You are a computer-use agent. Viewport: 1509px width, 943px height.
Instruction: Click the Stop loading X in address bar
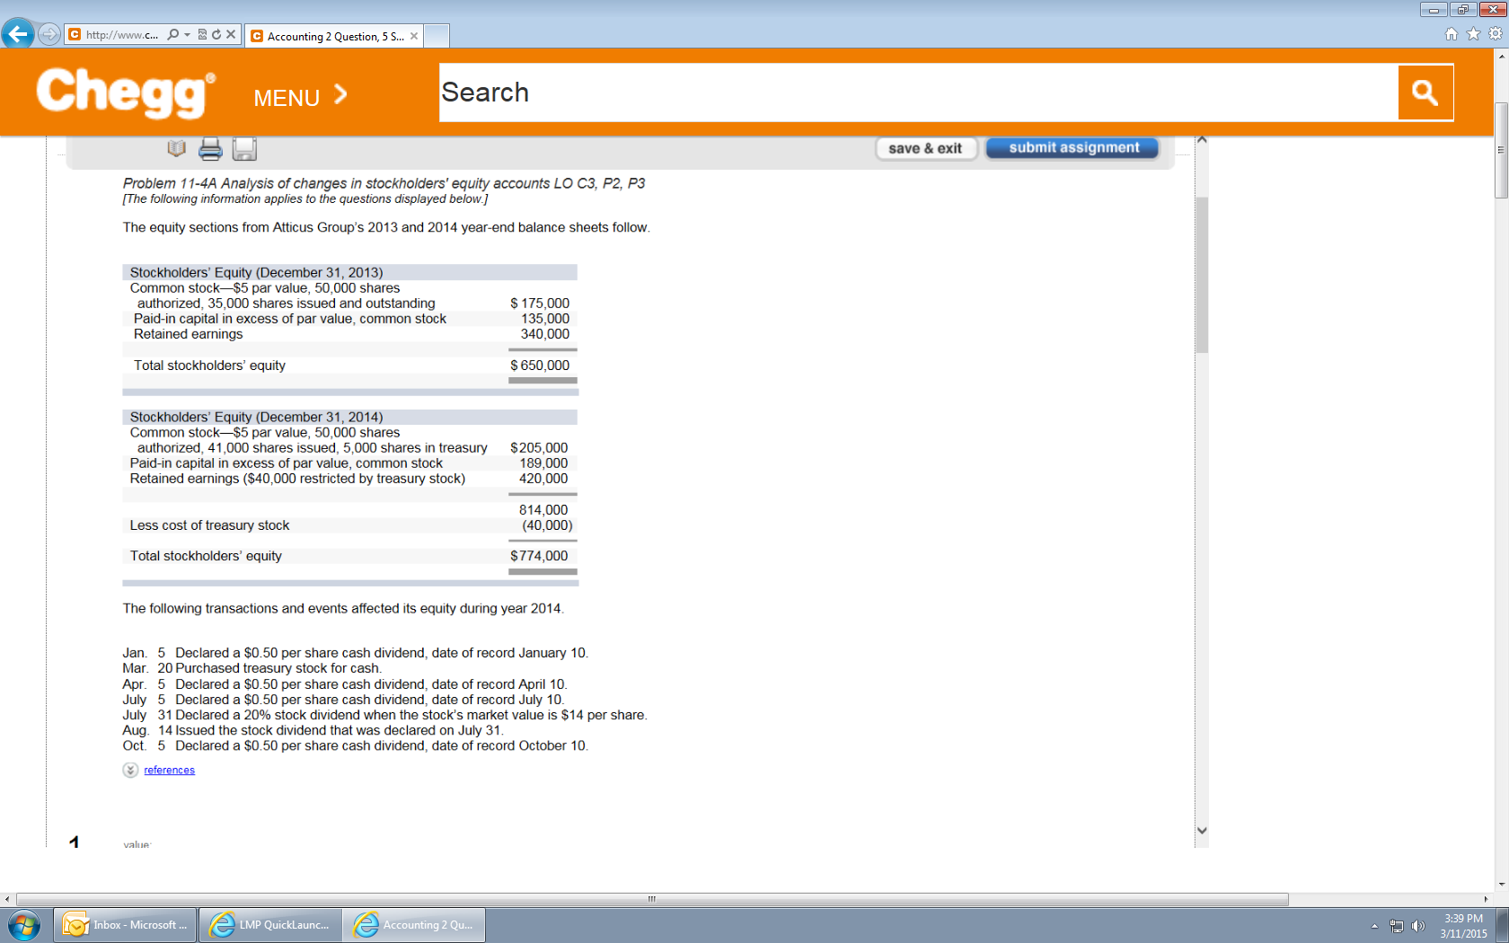click(x=231, y=35)
